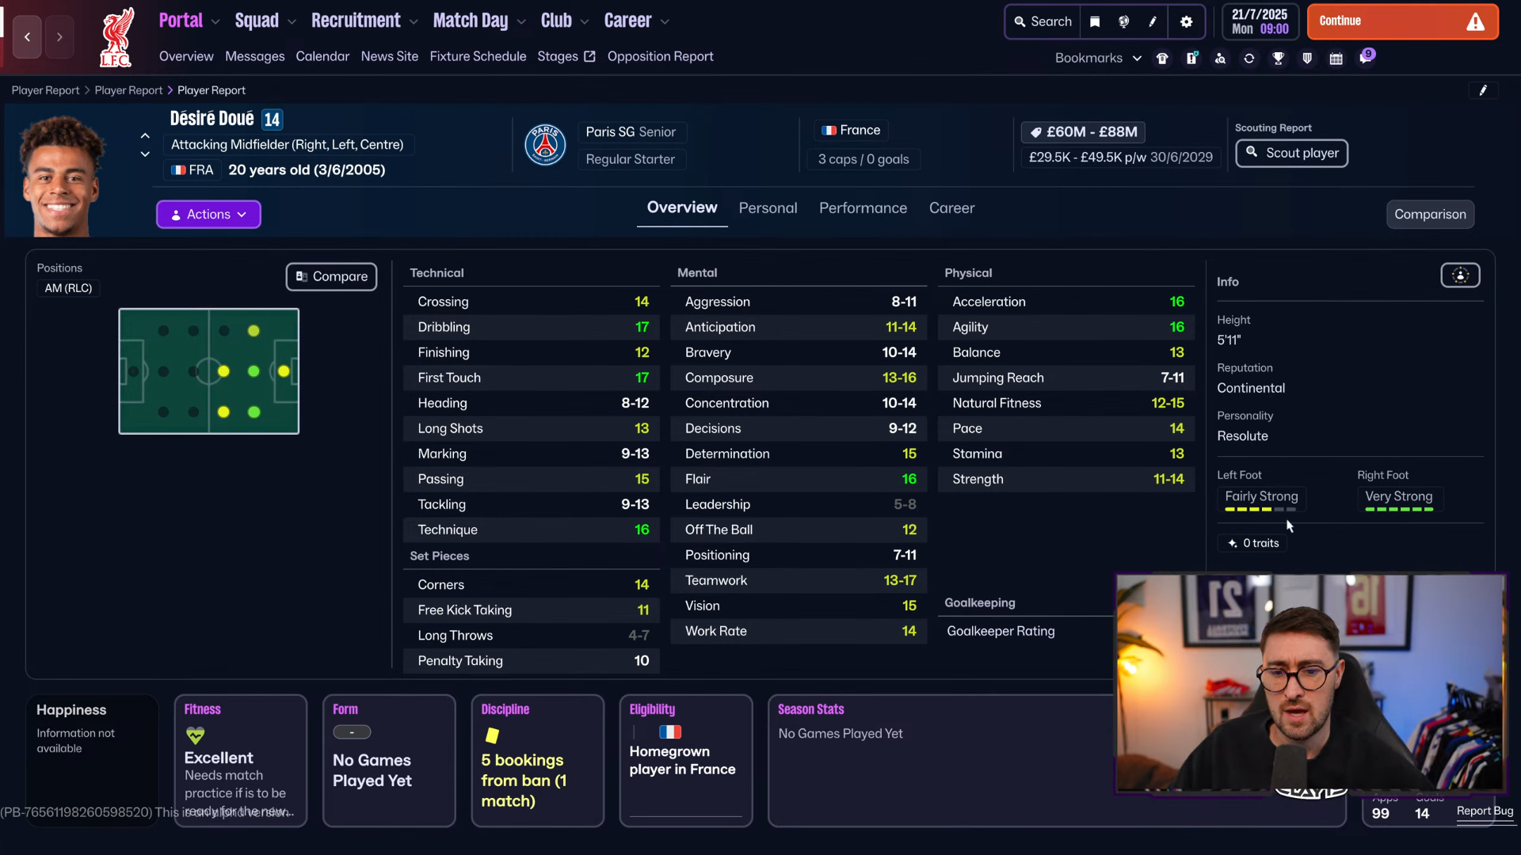
Task: Click the Scout player button
Action: (1291, 153)
